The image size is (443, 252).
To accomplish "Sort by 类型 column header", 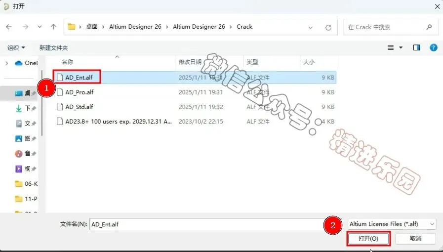I will point(252,62).
